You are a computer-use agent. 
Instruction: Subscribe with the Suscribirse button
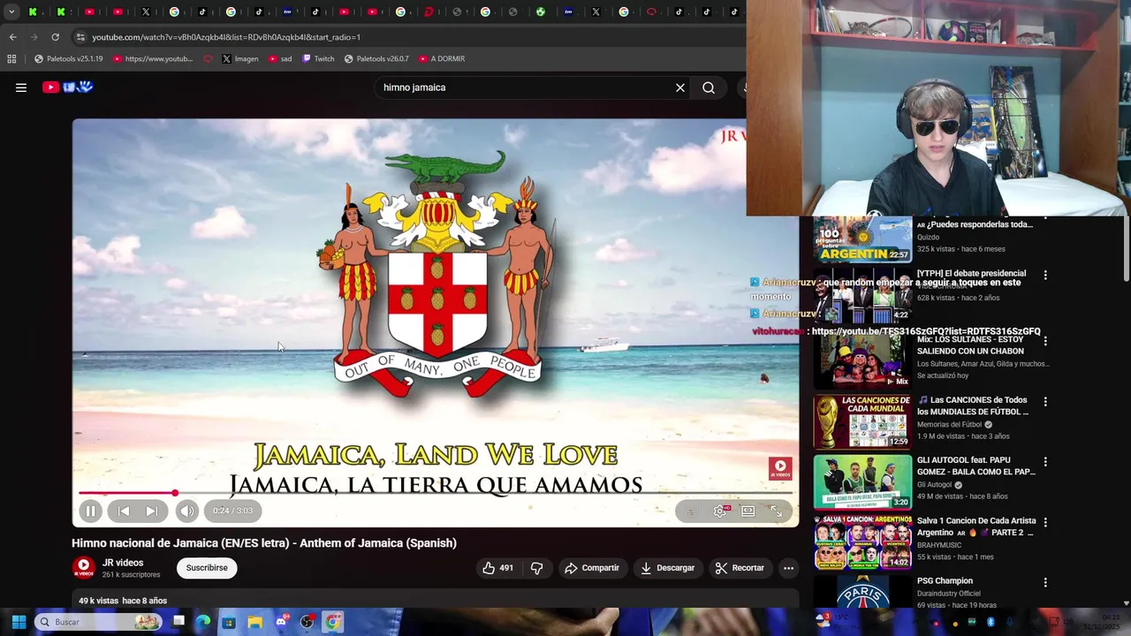207,568
